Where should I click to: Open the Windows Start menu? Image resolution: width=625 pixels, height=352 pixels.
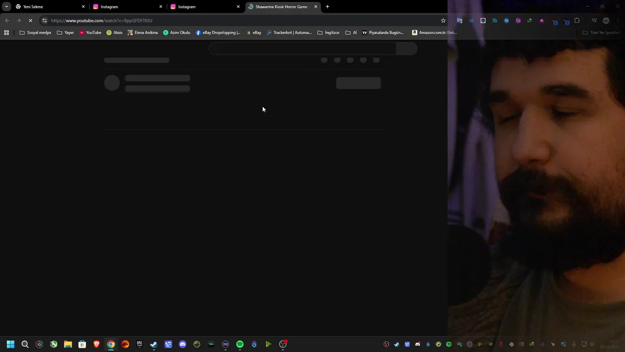tap(11, 344)
